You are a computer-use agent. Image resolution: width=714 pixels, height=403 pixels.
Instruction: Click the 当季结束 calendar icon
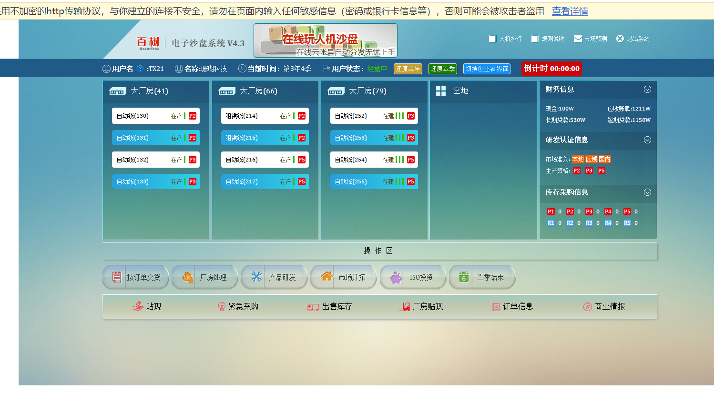tap(464, 277)
